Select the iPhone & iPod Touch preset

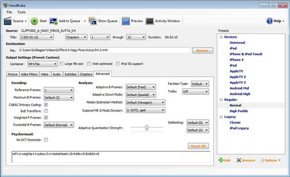246,54
